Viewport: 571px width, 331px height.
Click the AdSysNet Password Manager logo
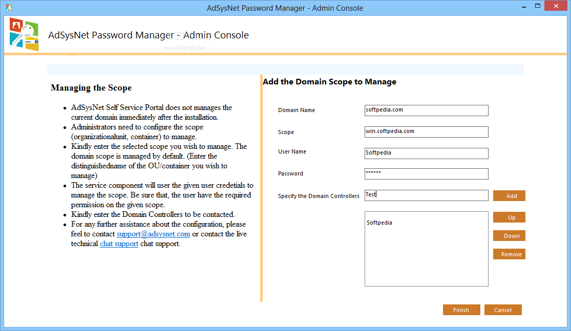pyautogui.click(x=24, y=34)
